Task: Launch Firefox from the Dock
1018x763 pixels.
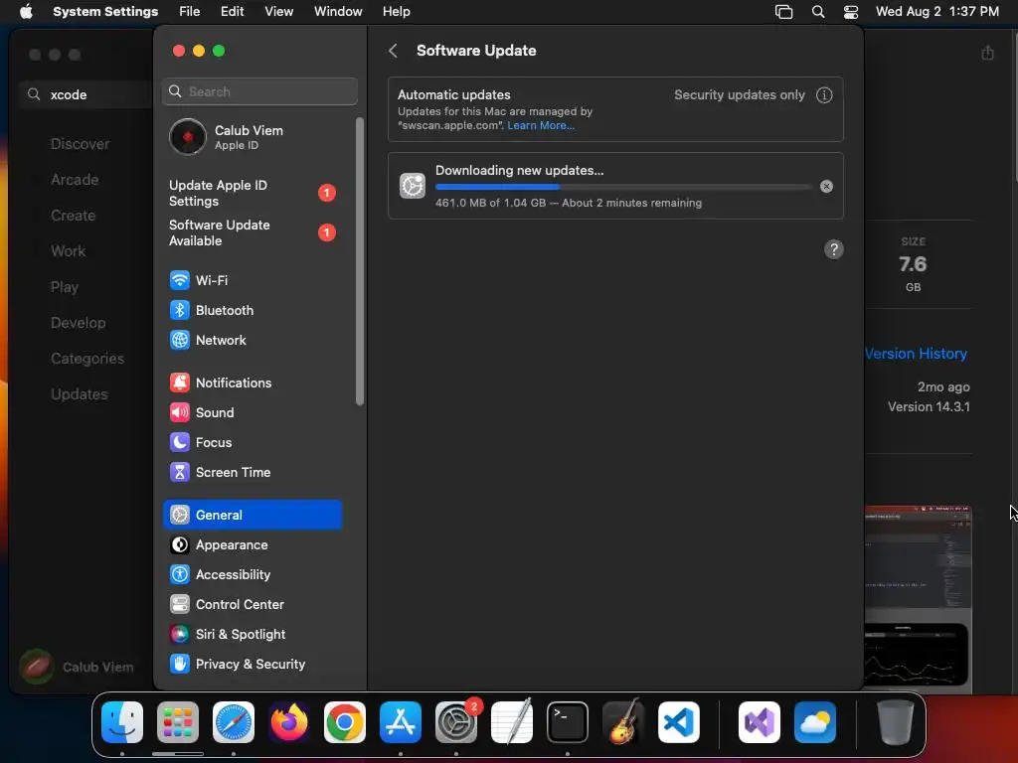Action: (x=289, y=721)
